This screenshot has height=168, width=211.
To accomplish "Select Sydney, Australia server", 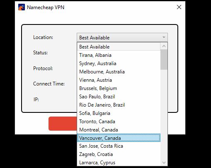I will [119, 63].
